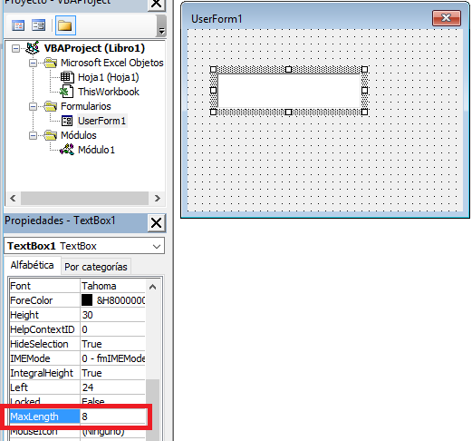Switch to the Por categorías tab

(x=96, y=267)
